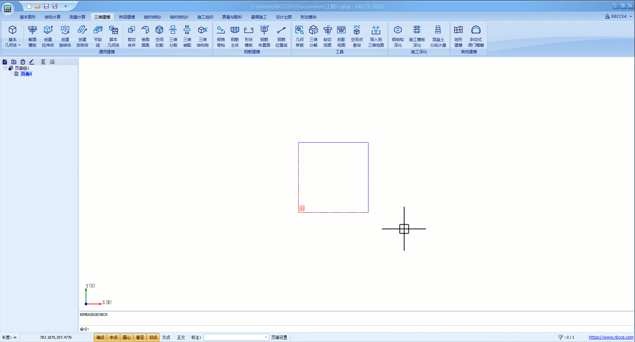635x342 pixels.
Task: Toggle the 端点 endpoint snap
Action: 100,337
